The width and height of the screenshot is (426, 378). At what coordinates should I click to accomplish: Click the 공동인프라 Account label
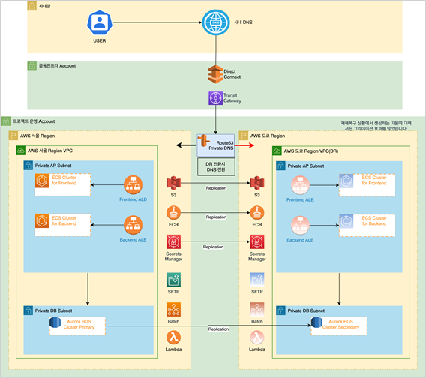(x=57, y=66)
